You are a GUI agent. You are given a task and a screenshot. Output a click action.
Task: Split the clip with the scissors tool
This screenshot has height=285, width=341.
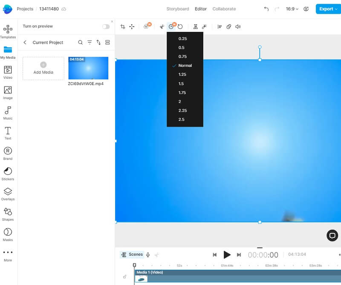click(x=162, y=26)
